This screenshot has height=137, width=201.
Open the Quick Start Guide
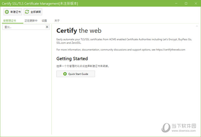coord(76,74)
